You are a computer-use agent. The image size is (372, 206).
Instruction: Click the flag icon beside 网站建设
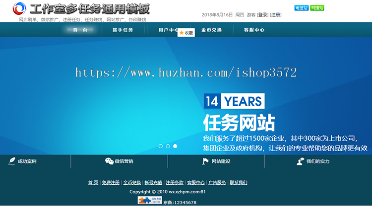(205, 161)
